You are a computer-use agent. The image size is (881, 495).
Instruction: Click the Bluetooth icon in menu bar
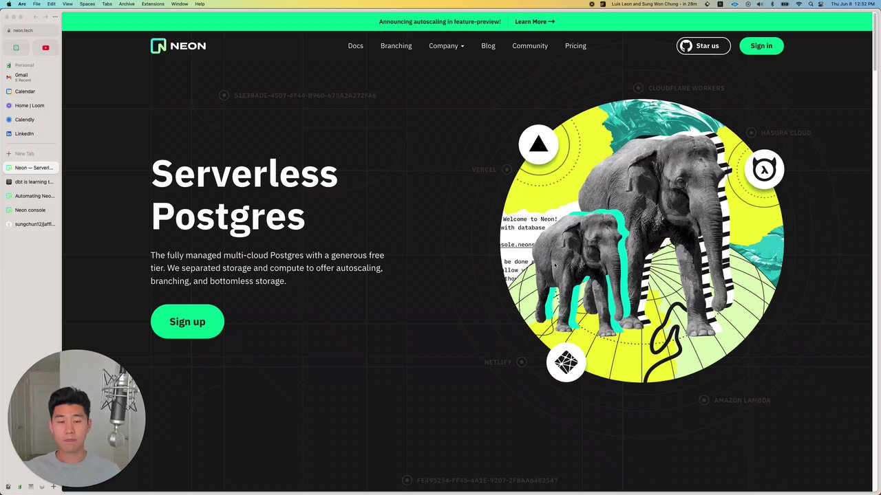click(772, 4)
